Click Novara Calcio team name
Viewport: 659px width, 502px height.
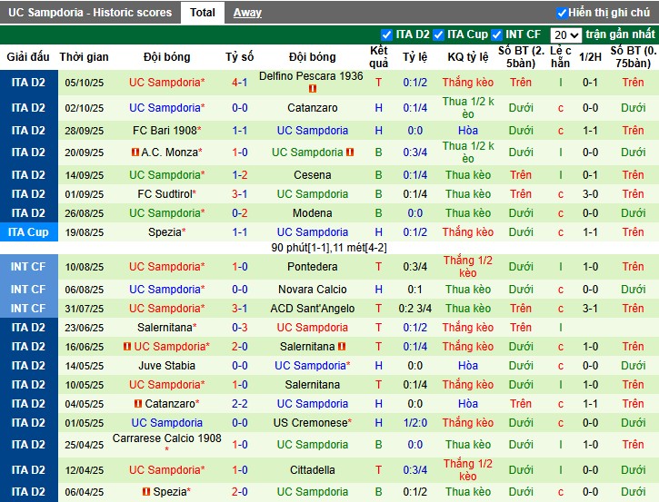coord(313,290)
